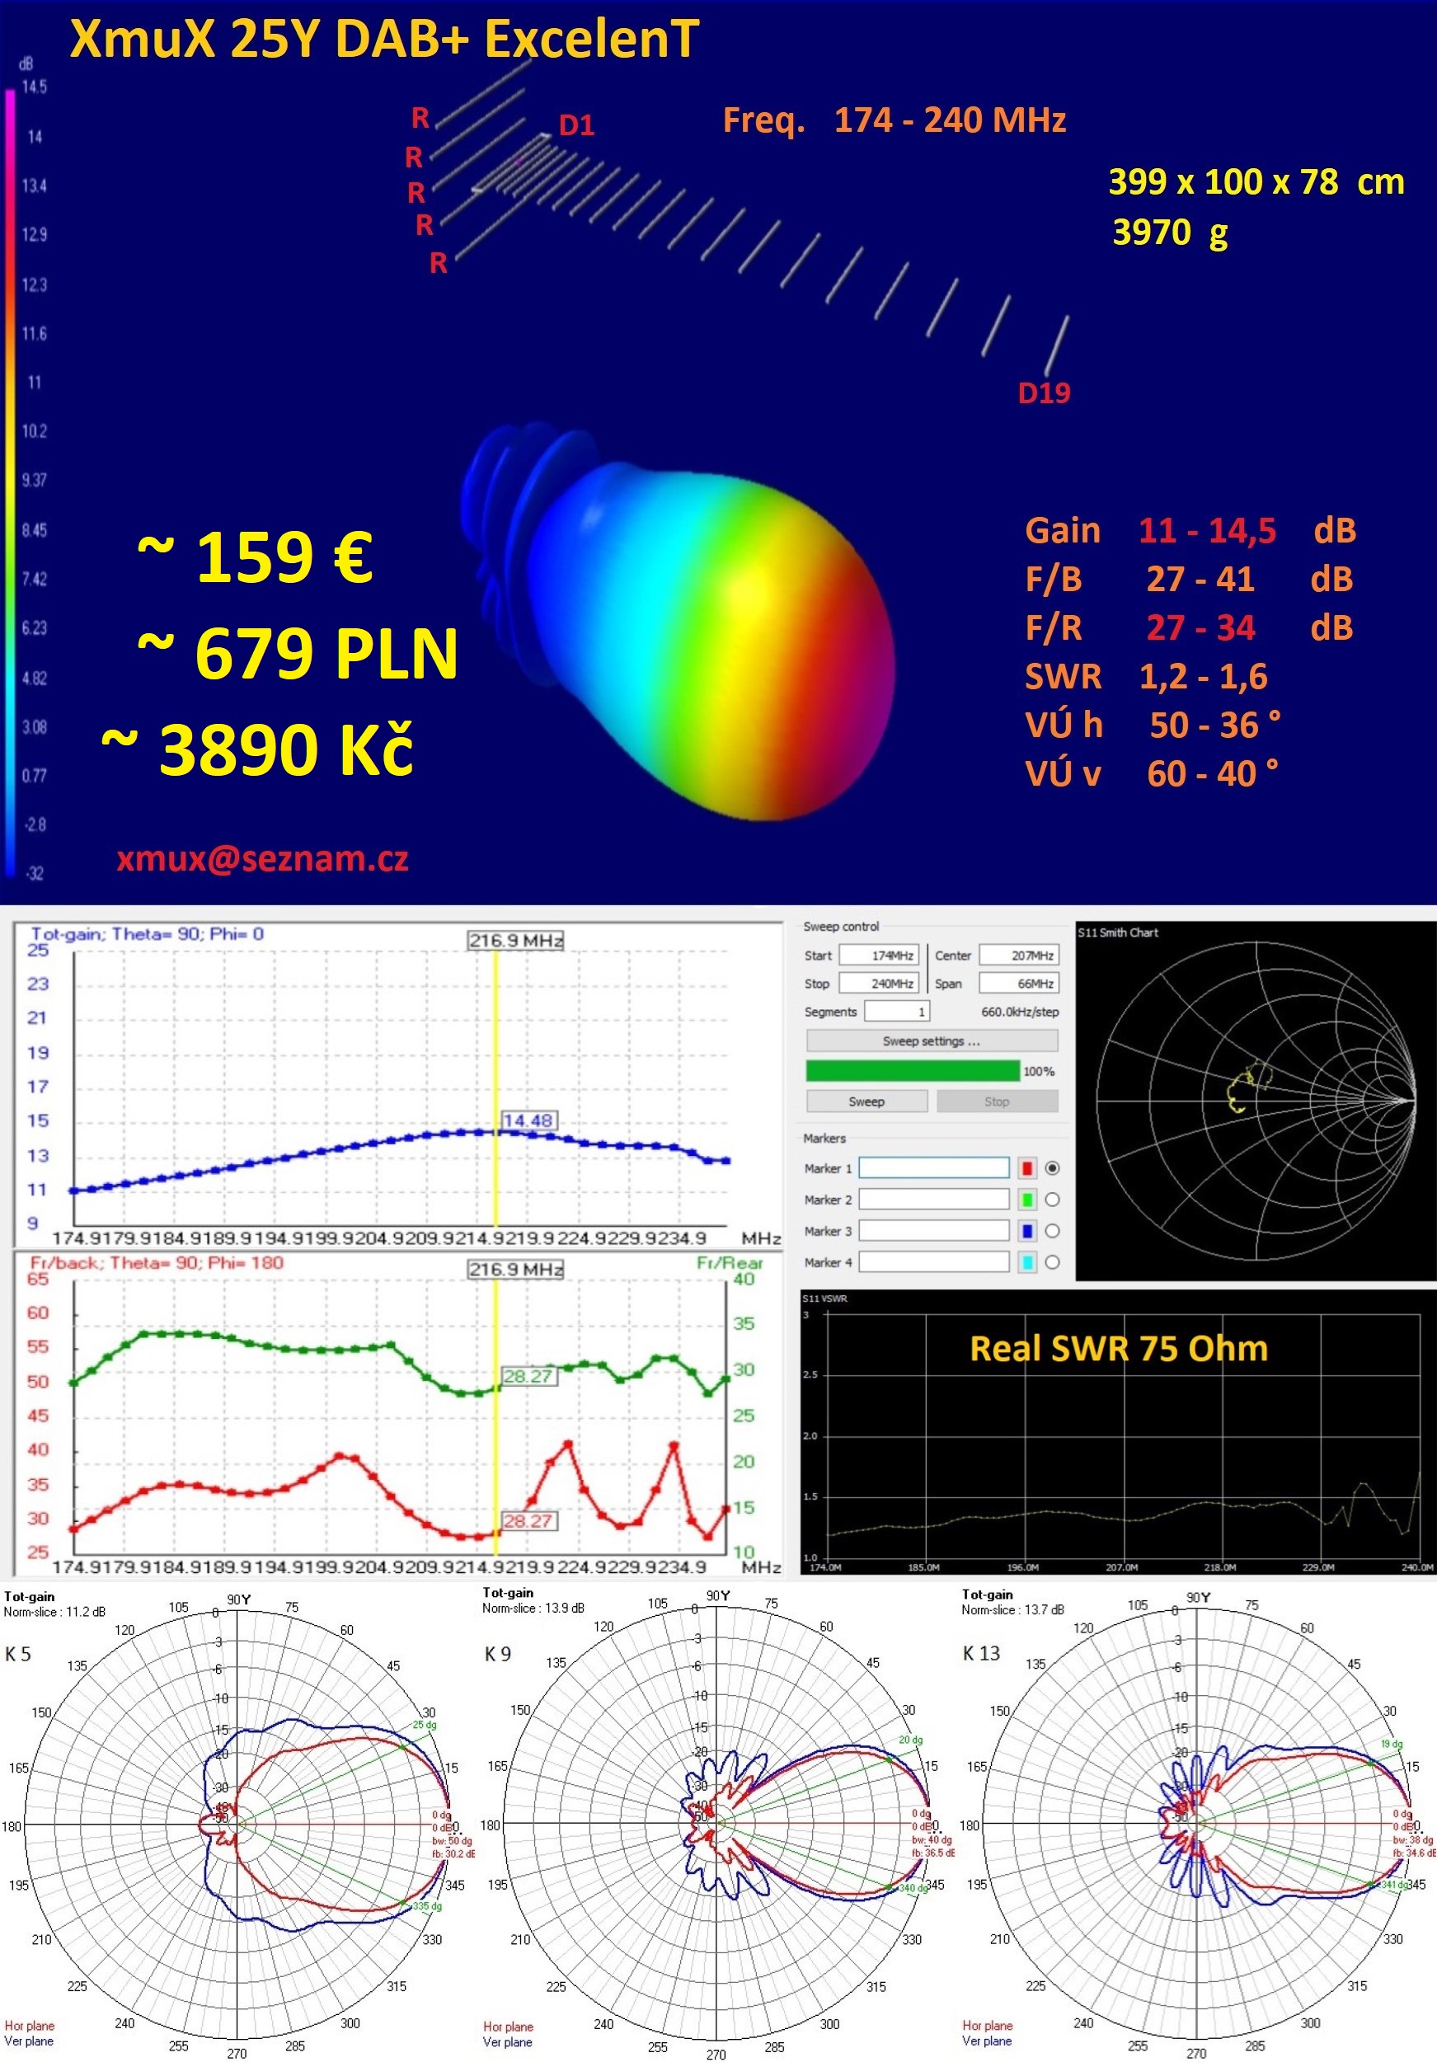Click 'Norm-slice : 11.2 dB' on the K 5 plot

click(54, 1612)
